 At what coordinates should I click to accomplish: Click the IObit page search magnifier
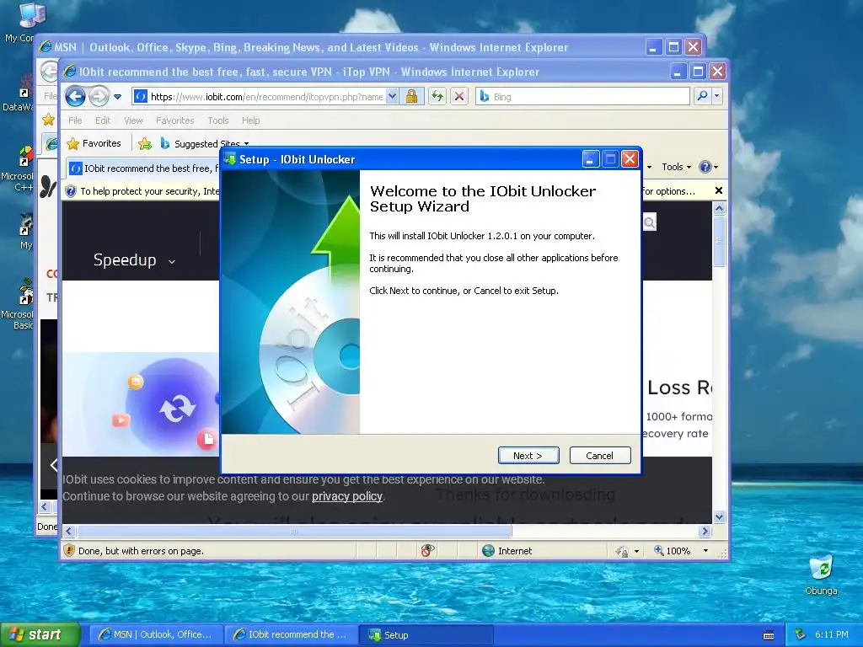click(650, 222)
